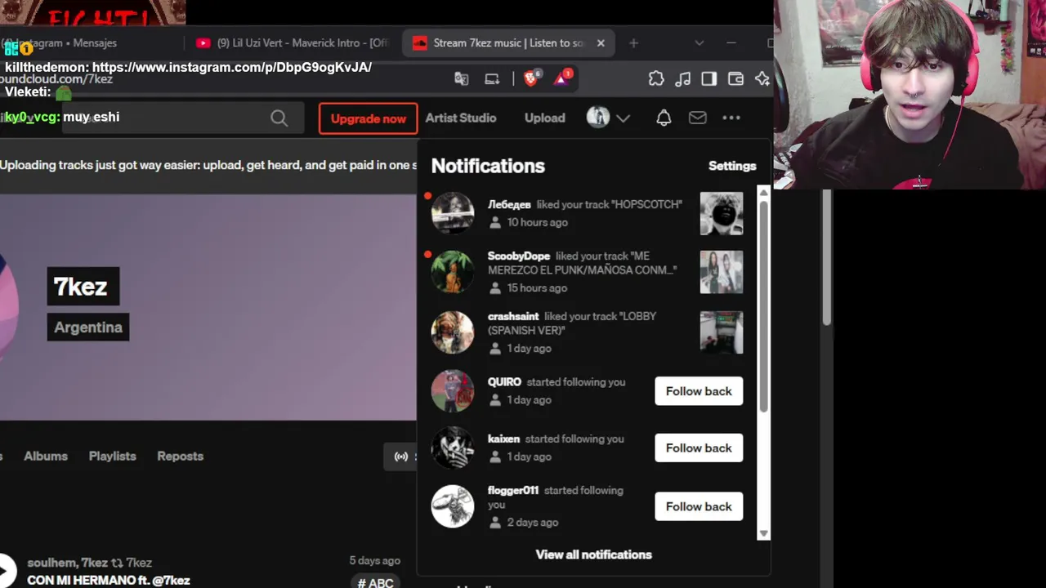This screenshot has width=1046, height=588.
Task: Open the ME MEREZCO EL PUNK track thumbnail
Action: 722,272
